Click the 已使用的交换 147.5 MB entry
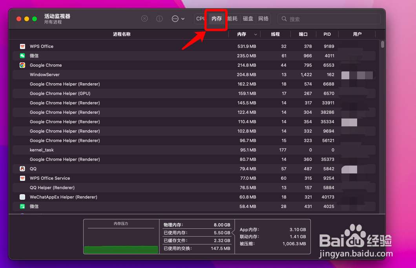 197,248
